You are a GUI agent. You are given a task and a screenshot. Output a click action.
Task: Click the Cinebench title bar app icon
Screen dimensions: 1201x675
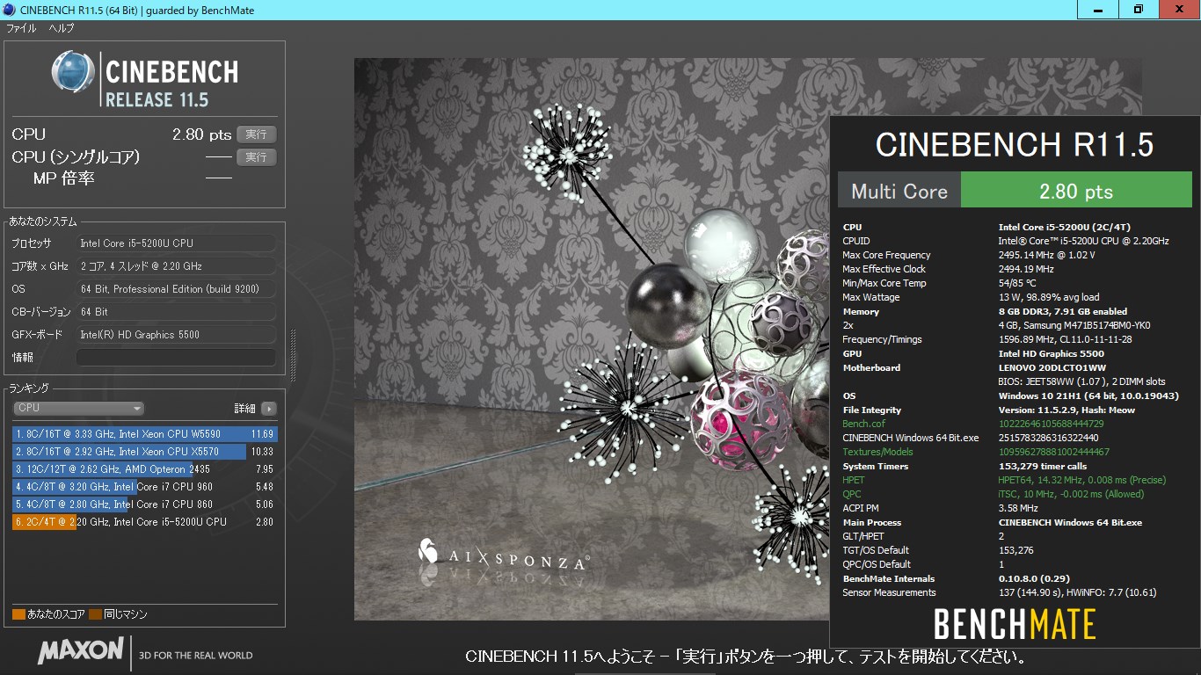(x=9, y=9)
